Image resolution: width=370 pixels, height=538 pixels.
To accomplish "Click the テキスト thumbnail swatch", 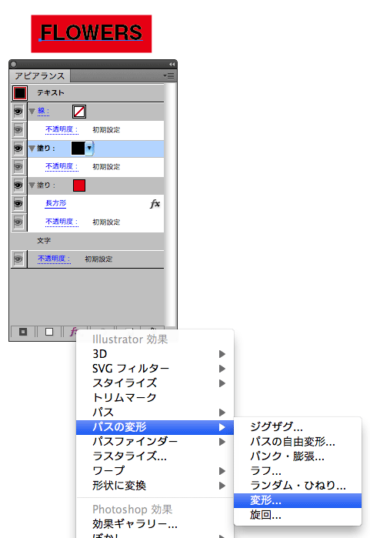I will (x=20, y=93).
